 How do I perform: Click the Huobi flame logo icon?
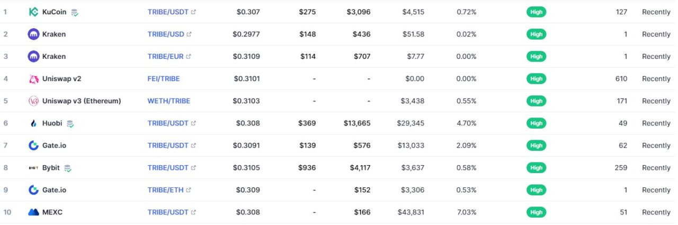[x=33, y=123]
